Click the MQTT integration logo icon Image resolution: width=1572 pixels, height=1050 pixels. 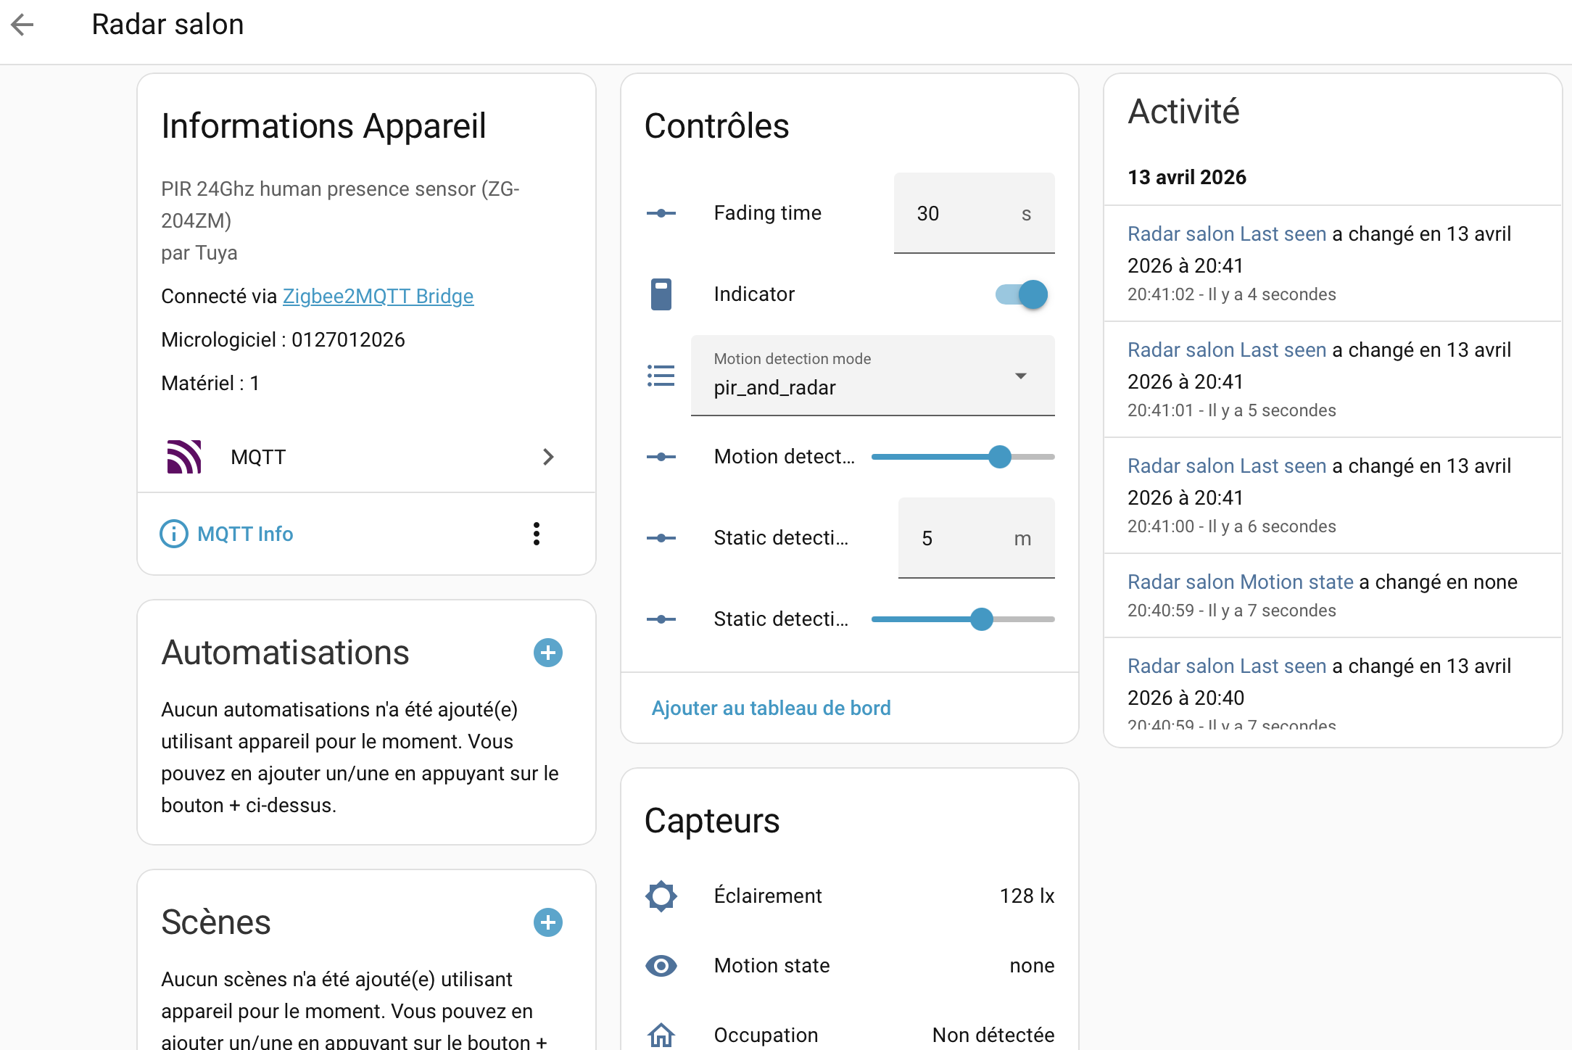coord(184,457)
